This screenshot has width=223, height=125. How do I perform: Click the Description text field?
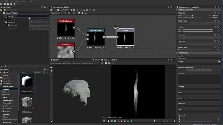point(199,80)
